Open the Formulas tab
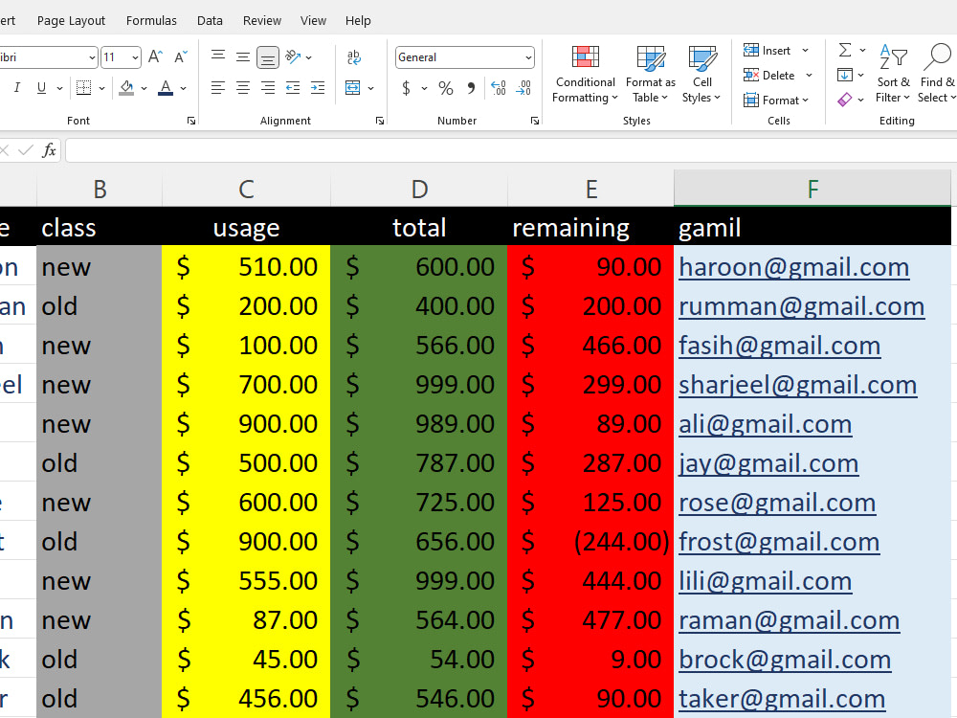Image resolution: width=957 pixels, height=718 pixels. click(x=151, y=21)
